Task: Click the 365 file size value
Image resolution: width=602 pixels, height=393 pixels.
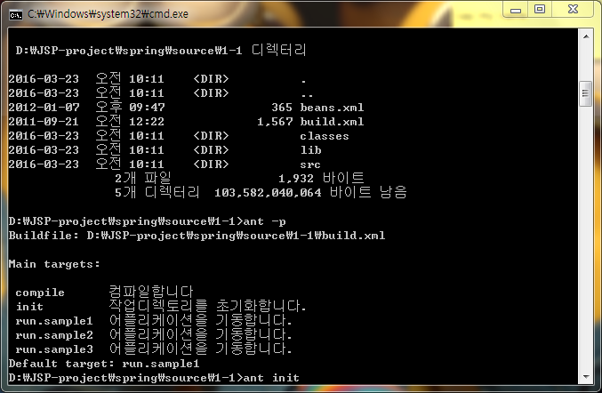Action: click(282, 108)
